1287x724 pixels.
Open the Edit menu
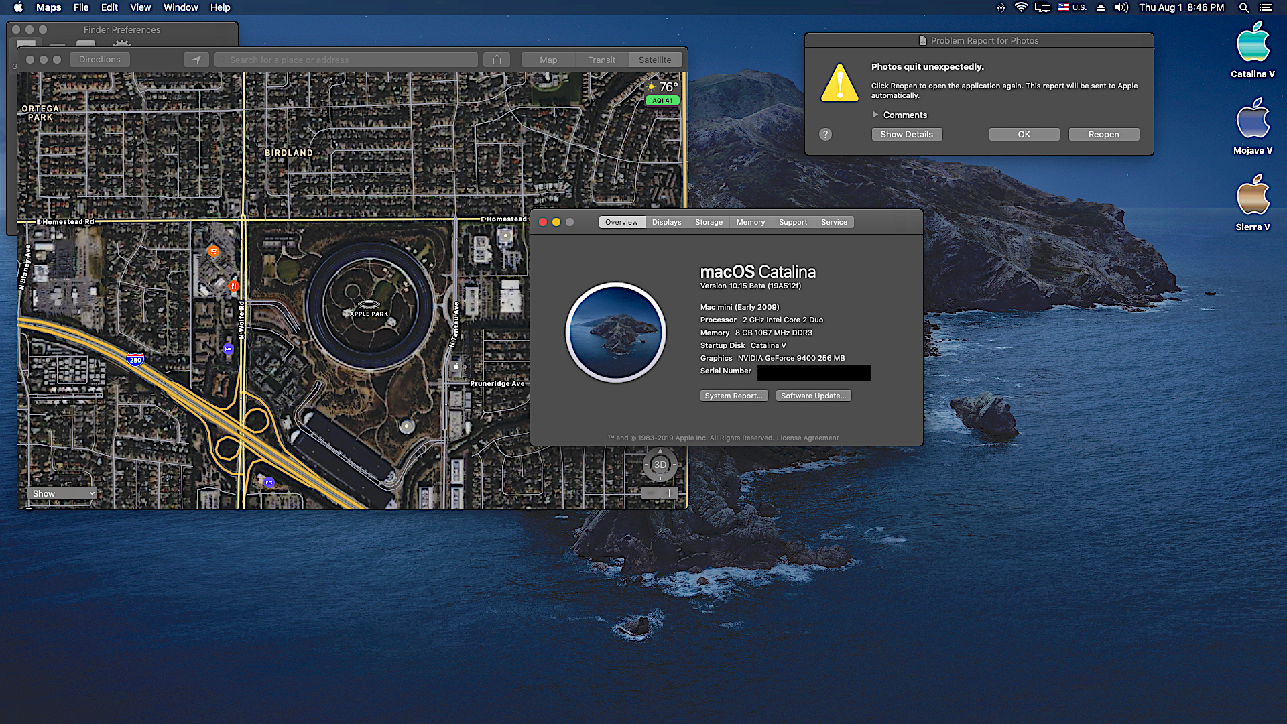109,7
